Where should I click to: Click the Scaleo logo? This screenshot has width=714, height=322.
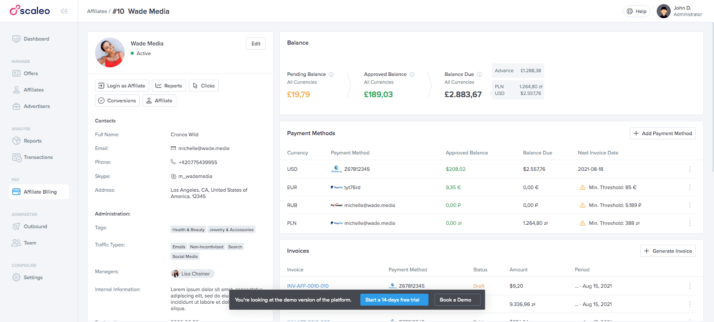(30, 11)
